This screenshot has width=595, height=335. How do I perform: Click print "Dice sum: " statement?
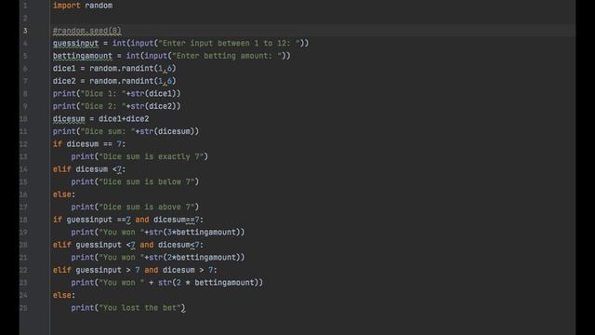click(126, 131)
